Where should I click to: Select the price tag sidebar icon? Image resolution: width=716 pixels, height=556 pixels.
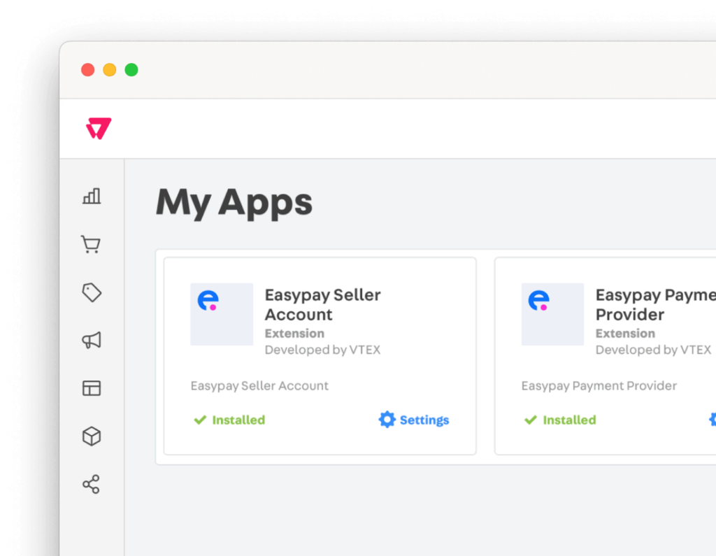pos(92,292)
